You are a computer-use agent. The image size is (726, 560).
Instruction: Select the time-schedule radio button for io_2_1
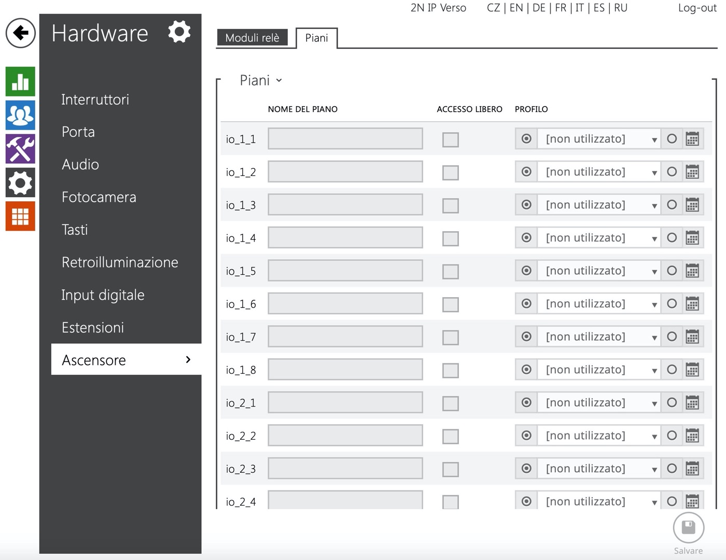(x=672, y=402)
